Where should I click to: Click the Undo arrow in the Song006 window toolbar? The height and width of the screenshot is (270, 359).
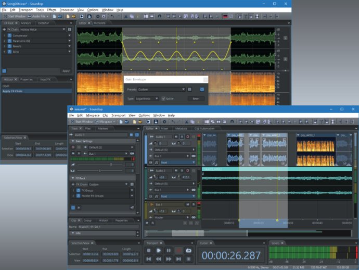pos(112,16)
